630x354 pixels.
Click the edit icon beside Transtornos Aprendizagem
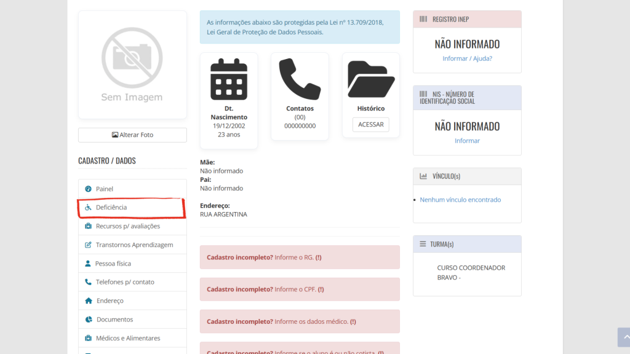[88, 245]
